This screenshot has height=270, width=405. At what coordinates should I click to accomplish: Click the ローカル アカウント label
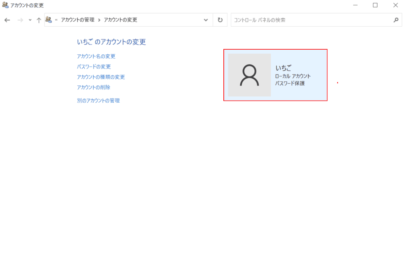click(x=293, y=76)
